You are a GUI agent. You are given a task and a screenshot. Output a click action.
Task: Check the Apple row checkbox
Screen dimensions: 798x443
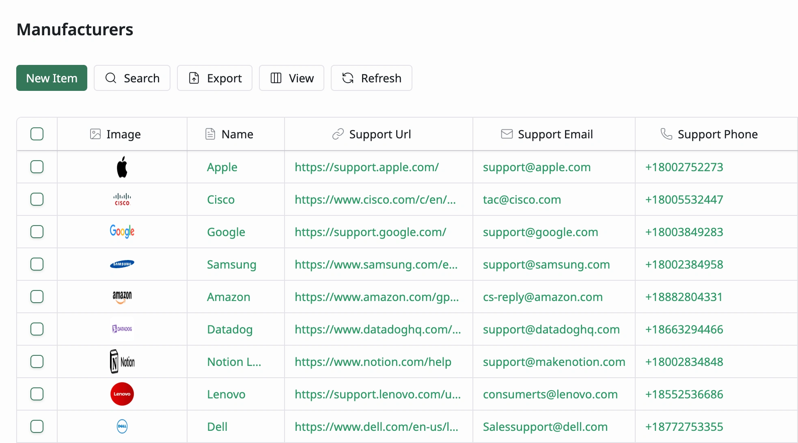coord(37,167)
